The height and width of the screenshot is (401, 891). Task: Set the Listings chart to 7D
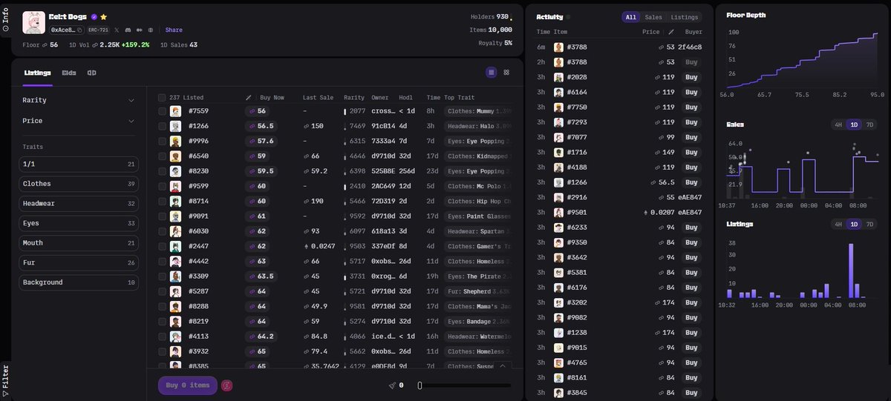point(870,224)
